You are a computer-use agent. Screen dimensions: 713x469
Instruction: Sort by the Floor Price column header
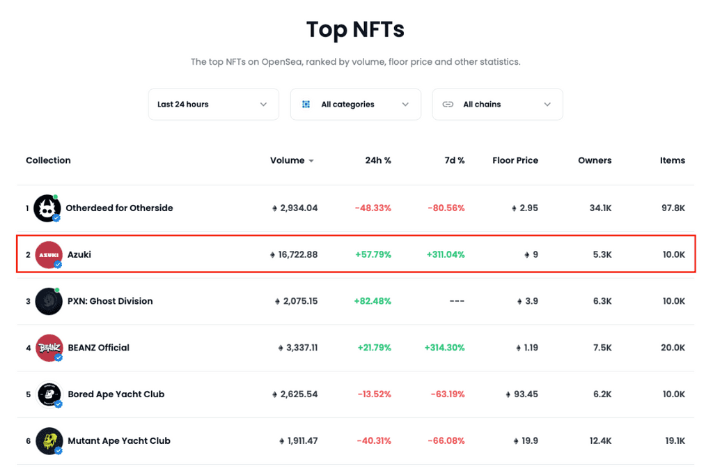click(x=515, y=160)
